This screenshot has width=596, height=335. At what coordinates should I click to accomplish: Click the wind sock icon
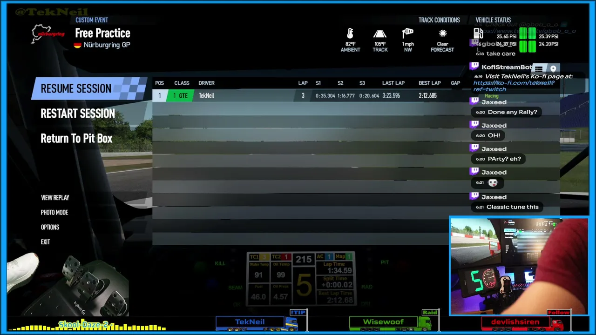tap(408, 34)
